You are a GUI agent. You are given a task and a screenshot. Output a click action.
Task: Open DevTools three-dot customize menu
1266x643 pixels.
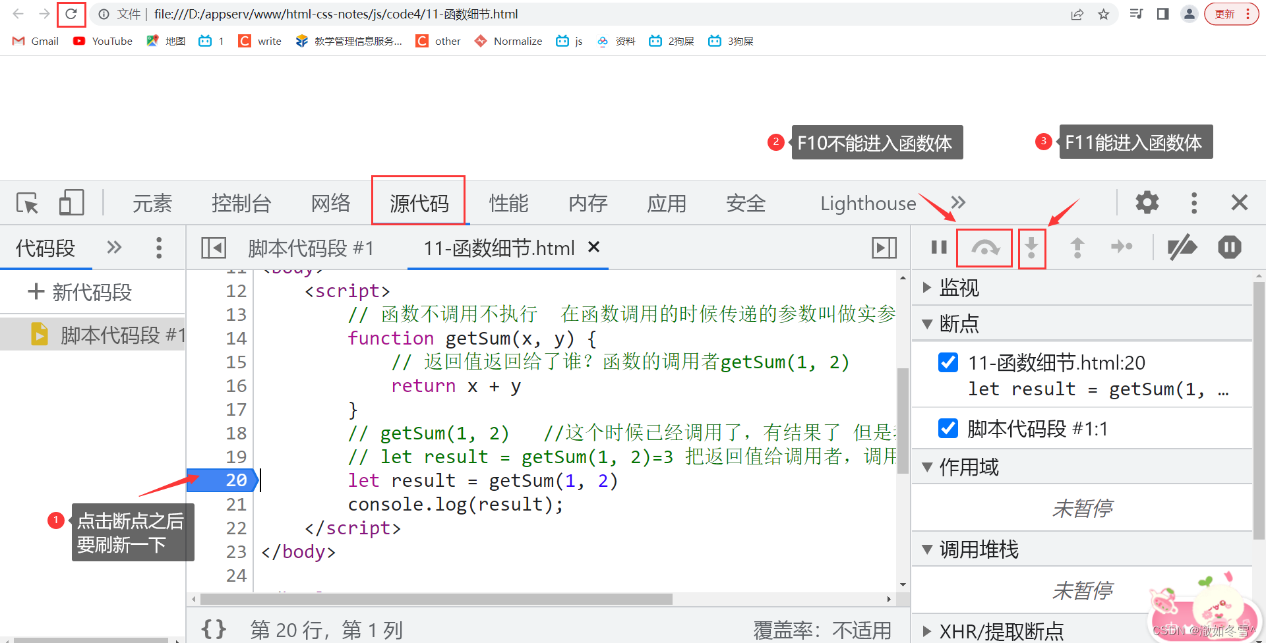(x=1194, y=202)
